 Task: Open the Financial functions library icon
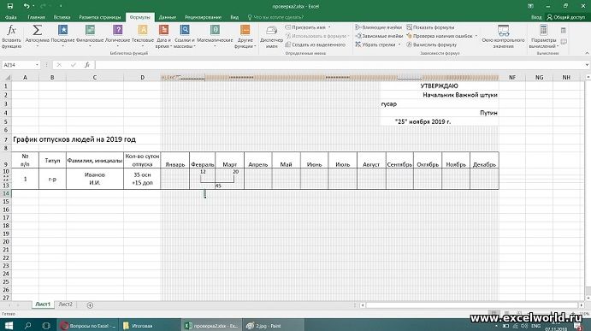pos(90,30)
